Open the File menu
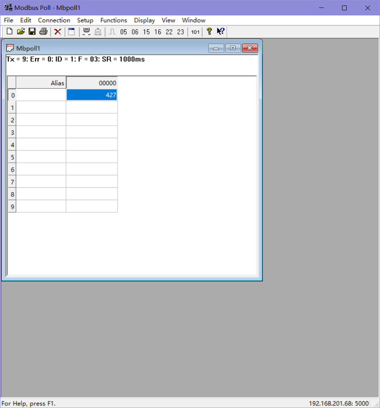 [8, 20]
